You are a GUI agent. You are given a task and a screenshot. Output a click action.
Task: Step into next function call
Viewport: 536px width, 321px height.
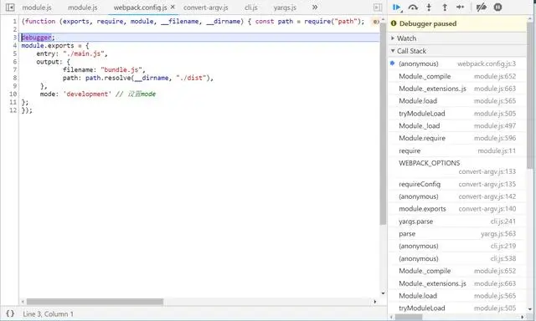coord(429,8)
